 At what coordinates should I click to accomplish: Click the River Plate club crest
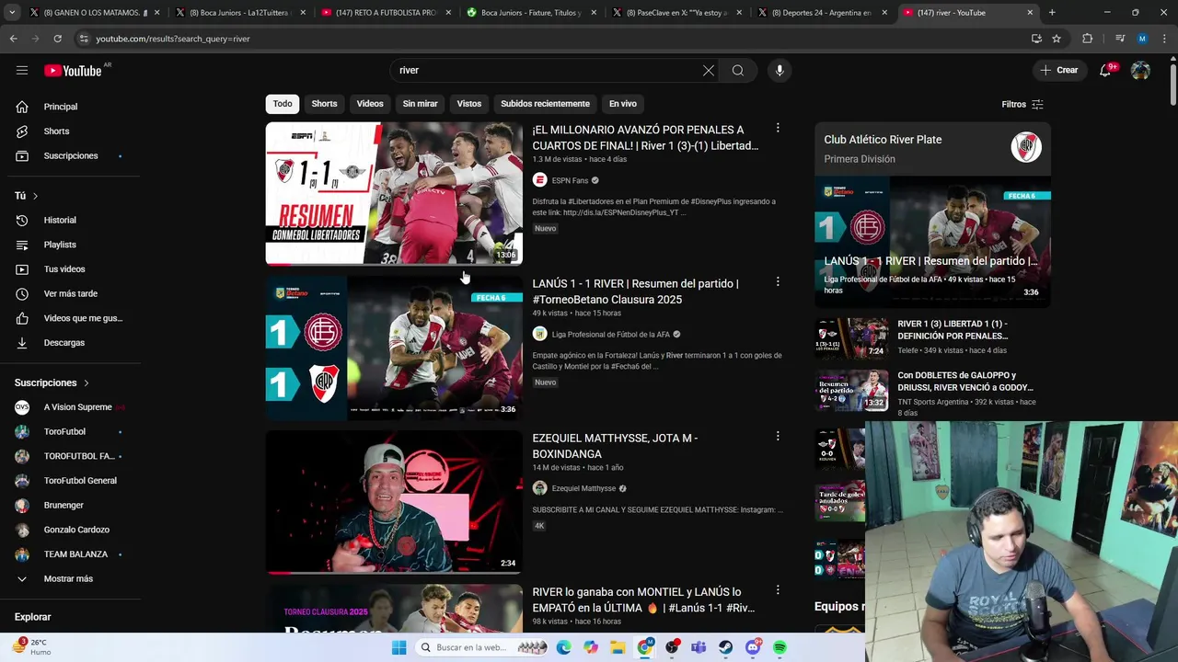[1026, 147]
